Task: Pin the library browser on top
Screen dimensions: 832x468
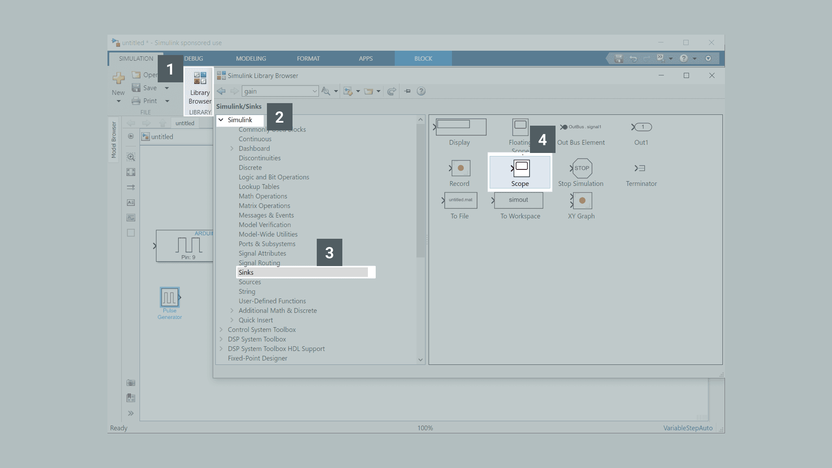Action: click(x=407, y=91)
